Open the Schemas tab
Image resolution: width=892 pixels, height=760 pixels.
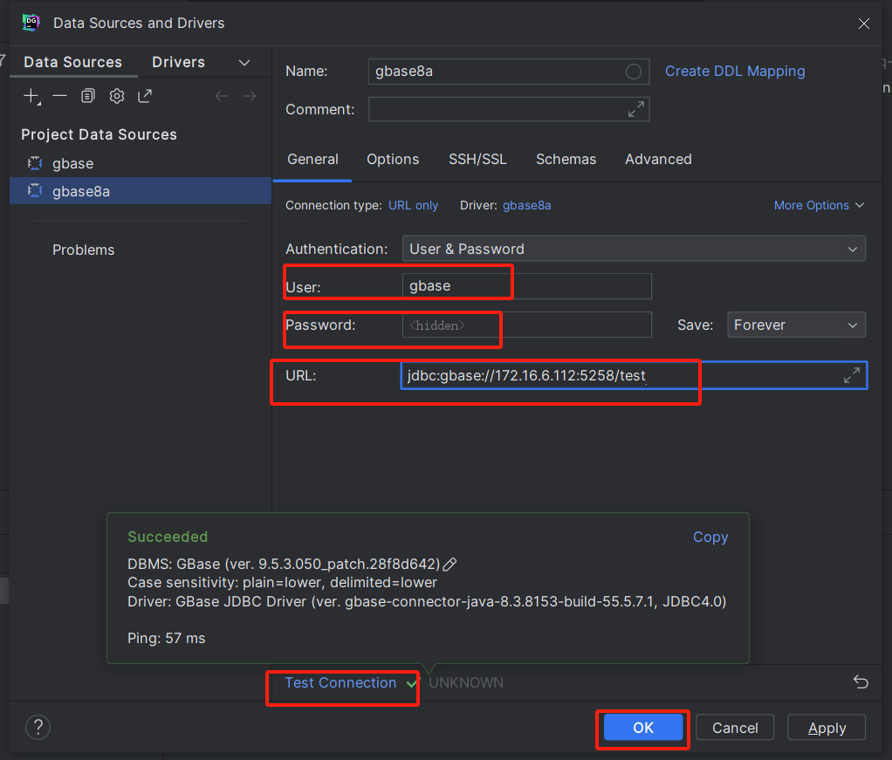point(566,160)
